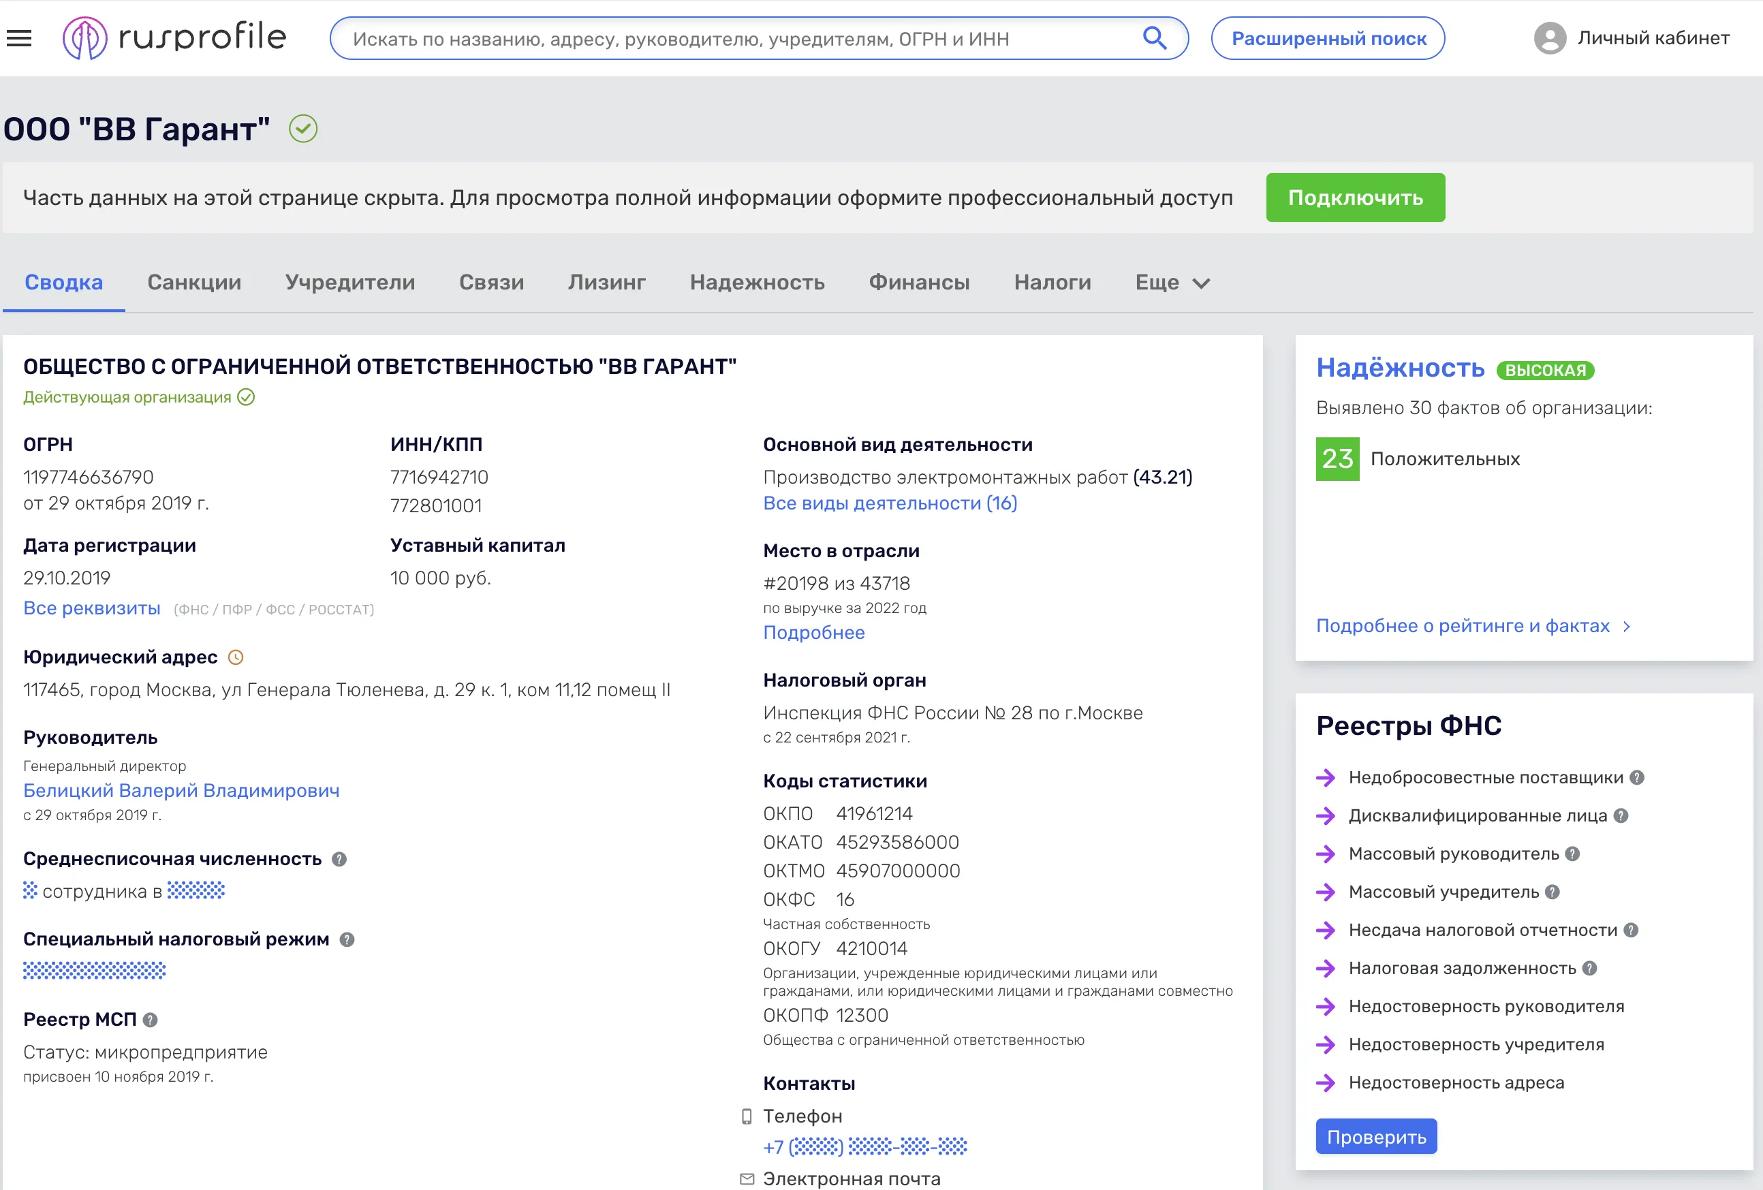Click the Расширенный поиск button
Image resolution: width=1763 pixels, height=1190 pixels.
1328,38
